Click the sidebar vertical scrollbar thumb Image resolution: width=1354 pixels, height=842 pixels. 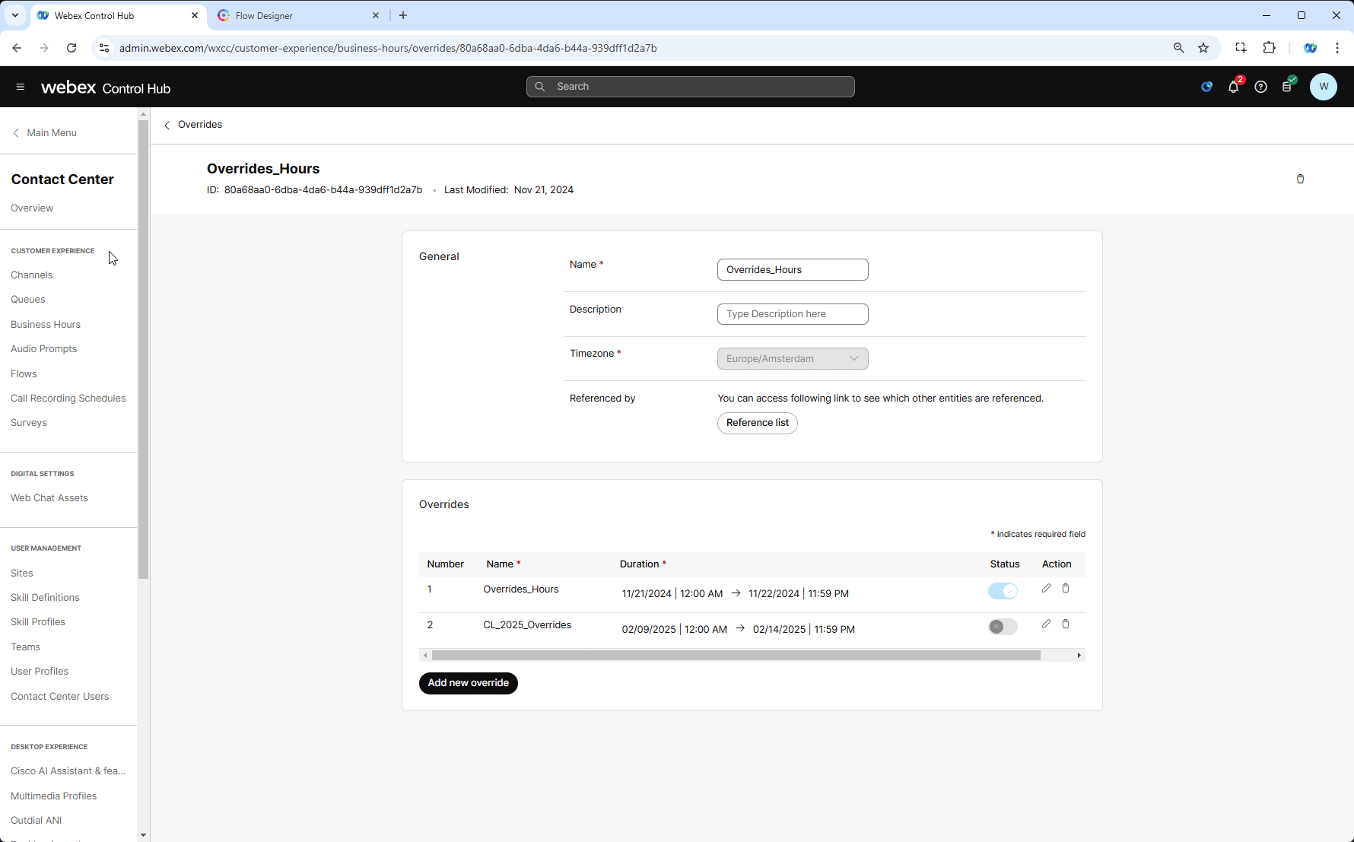pyautogui.click(x=143, y=349)
